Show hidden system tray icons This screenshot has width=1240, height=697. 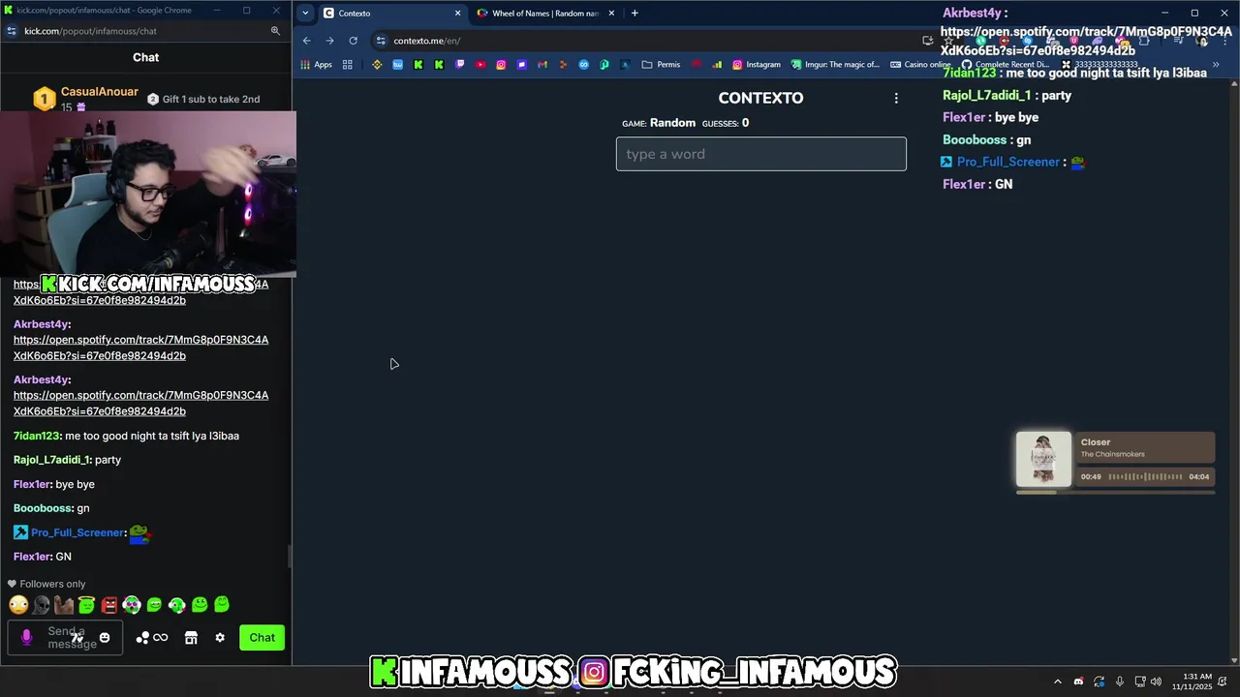(x=1058, y=682)
